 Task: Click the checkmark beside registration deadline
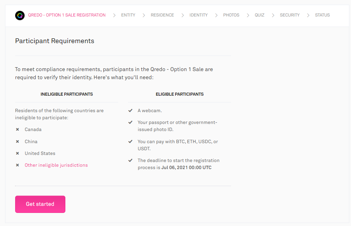pos(130,160)
